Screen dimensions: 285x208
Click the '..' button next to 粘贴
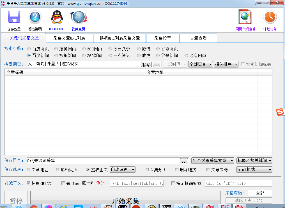tap(156, 65)
